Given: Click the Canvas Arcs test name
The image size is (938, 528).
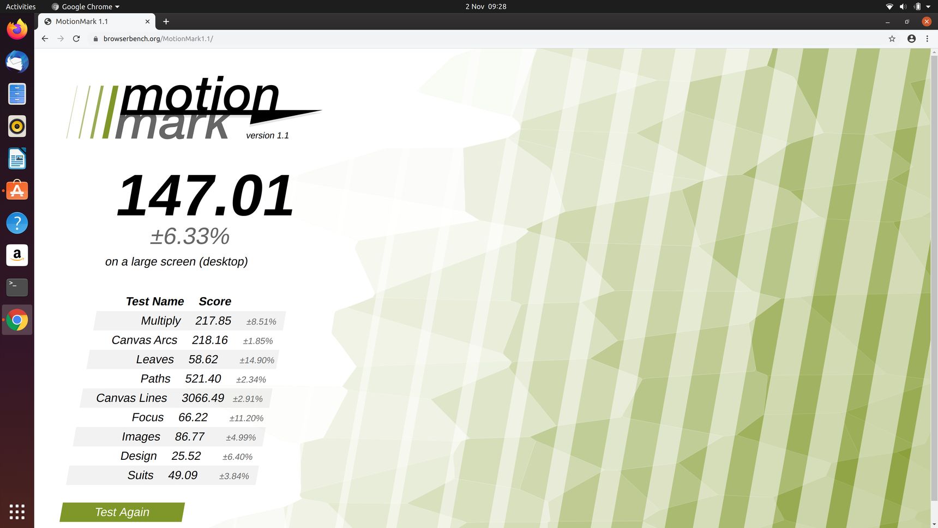Looking at the screenshot, I should click(145, 340).
